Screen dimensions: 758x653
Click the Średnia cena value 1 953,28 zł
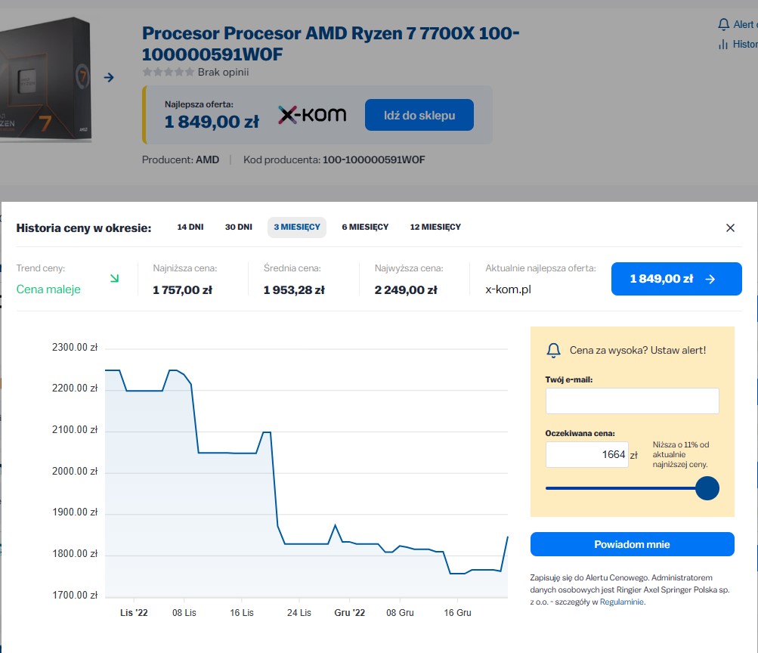pos(294,290)
